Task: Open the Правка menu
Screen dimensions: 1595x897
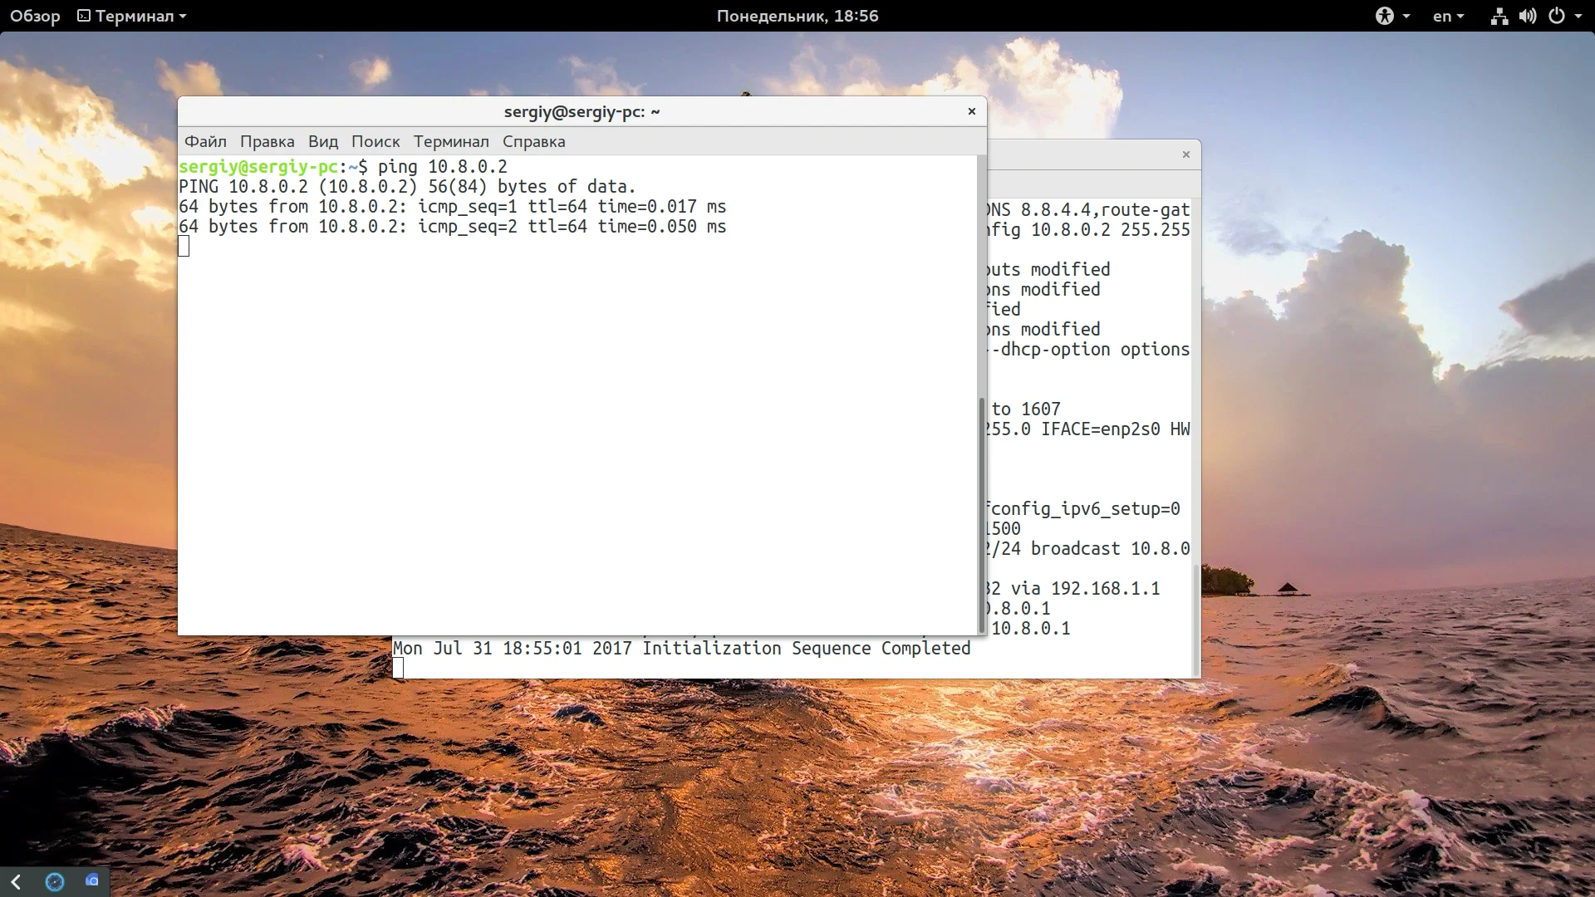Action: click(x=267, y=141)
